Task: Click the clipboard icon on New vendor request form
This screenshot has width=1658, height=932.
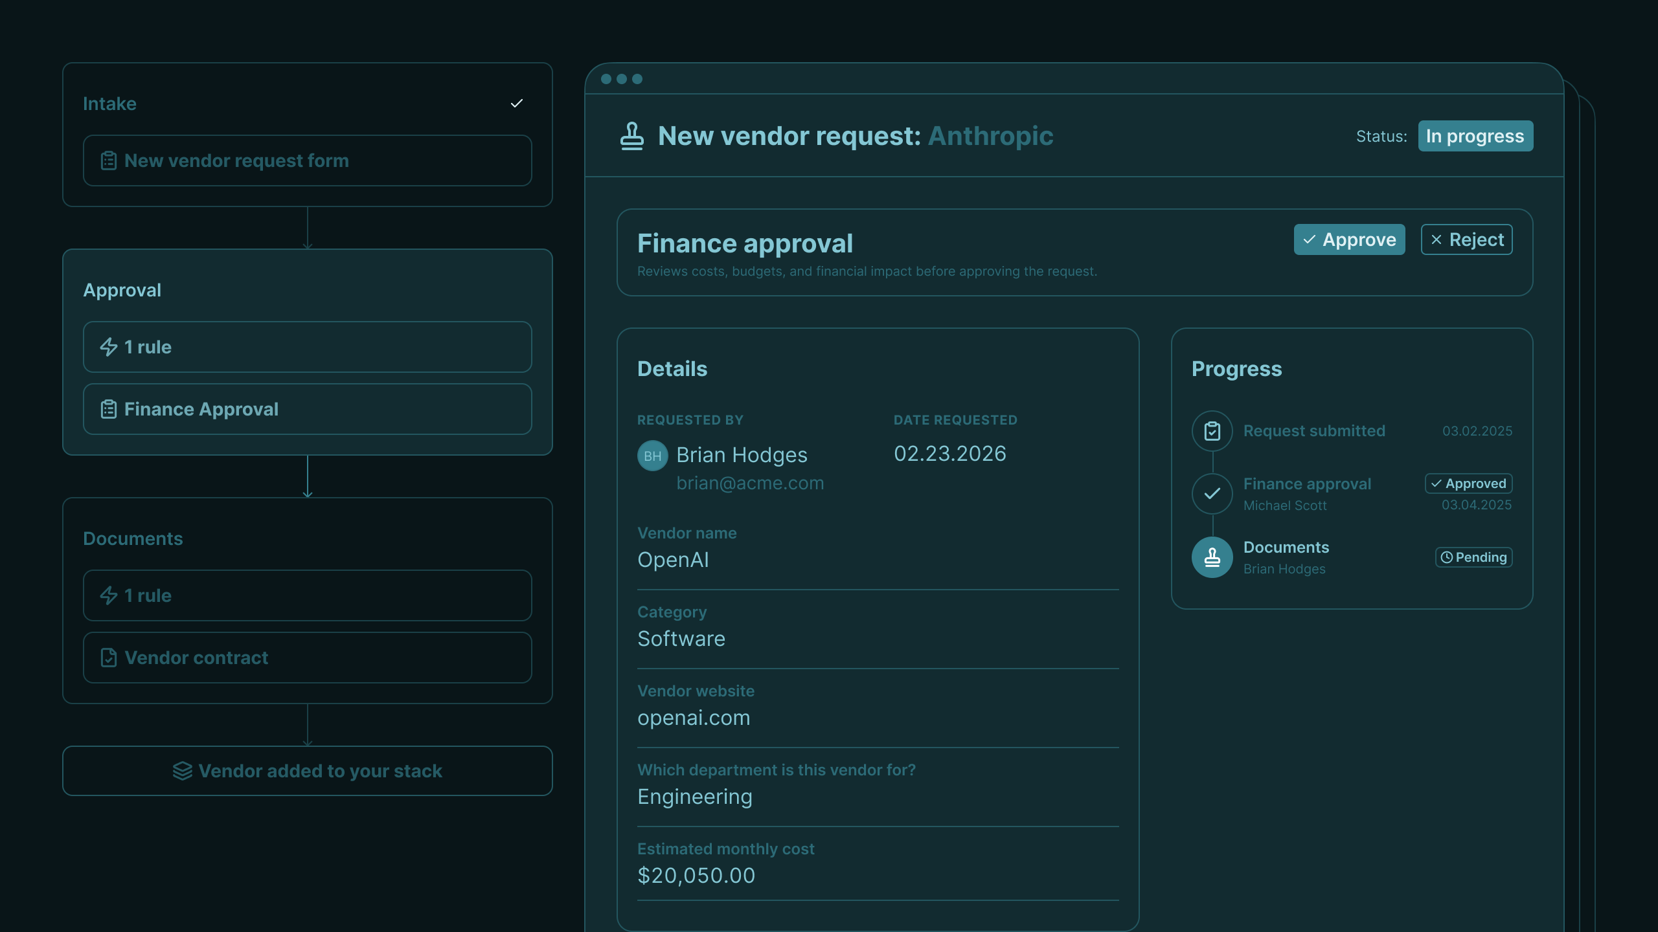Action: [108, 161]
